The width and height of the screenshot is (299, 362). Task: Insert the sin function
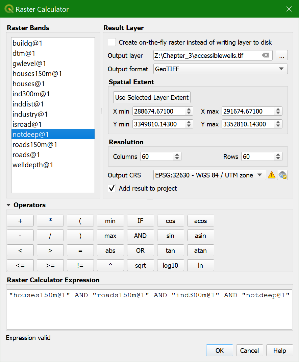171,236
